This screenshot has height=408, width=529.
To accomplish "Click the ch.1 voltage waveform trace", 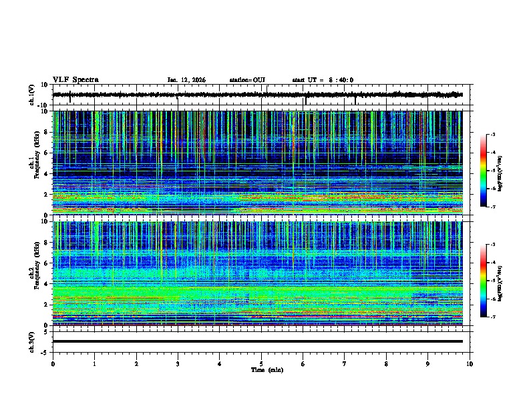I will point(257,95).
